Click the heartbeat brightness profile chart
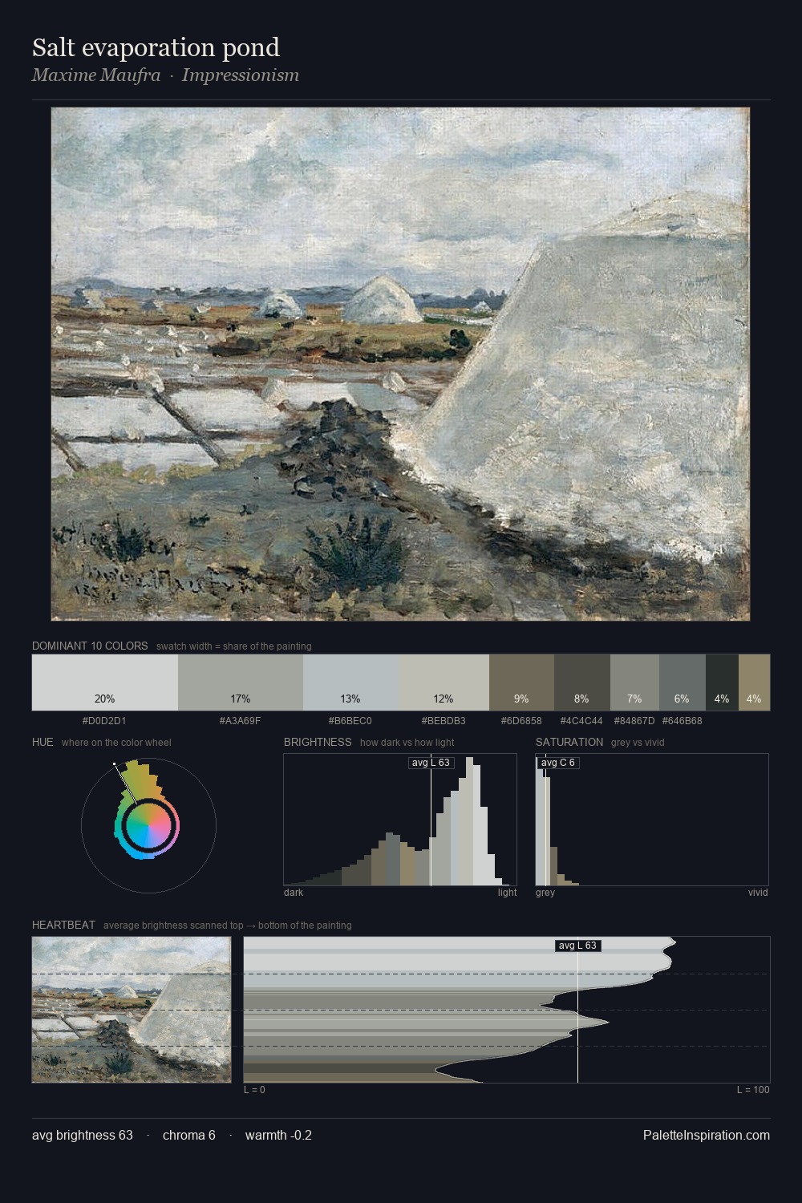Image resolution: width=802 pixels, height=1203 pixels. click(x=507, y=1010)
